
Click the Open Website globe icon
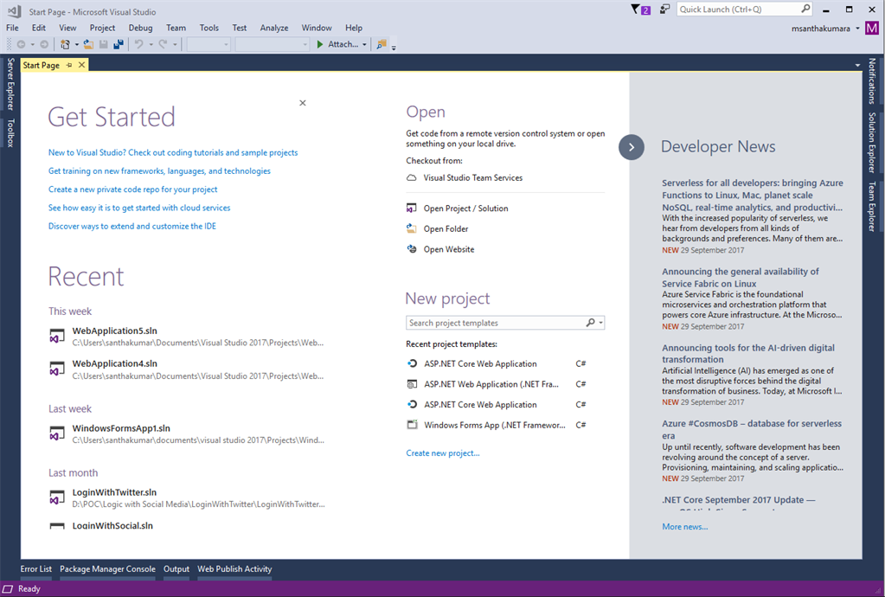coord(412,249)
